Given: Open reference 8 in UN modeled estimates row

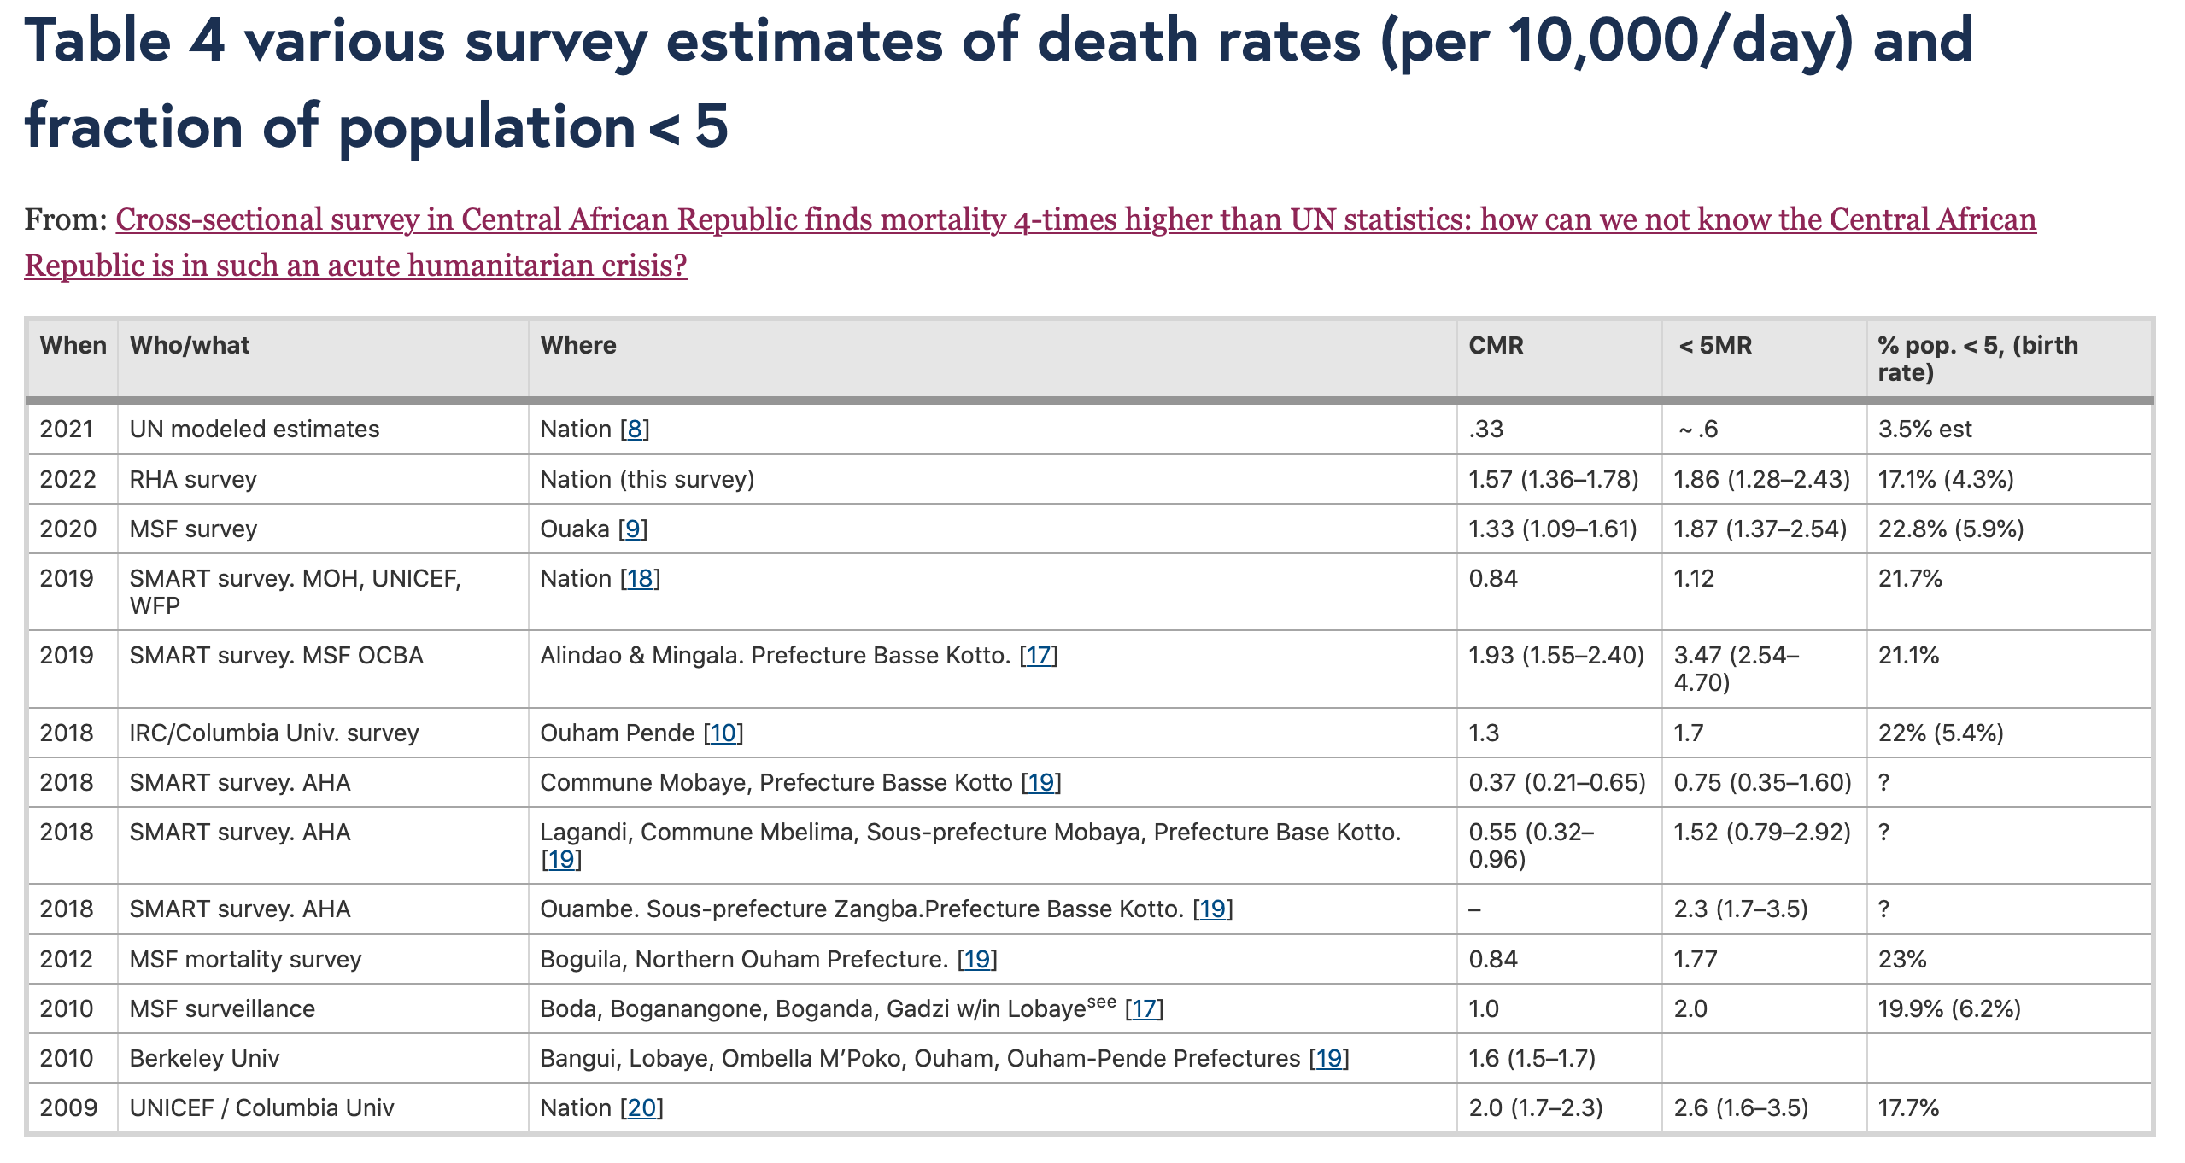Looking at the screenshot, I should 635,430.
